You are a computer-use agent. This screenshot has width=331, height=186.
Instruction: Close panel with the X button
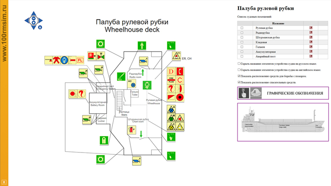pos(4,182)
